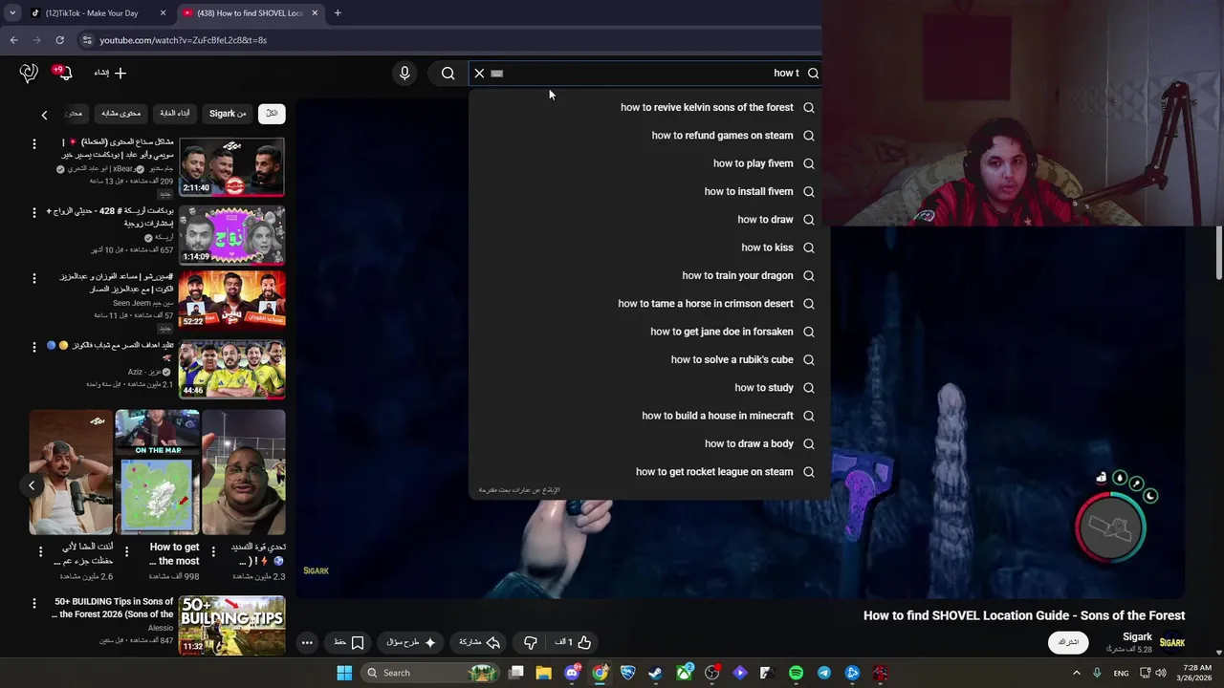Open the YouTube account avatar menu
This screenshot has width=1224, height=688.
tap(29, 73)
